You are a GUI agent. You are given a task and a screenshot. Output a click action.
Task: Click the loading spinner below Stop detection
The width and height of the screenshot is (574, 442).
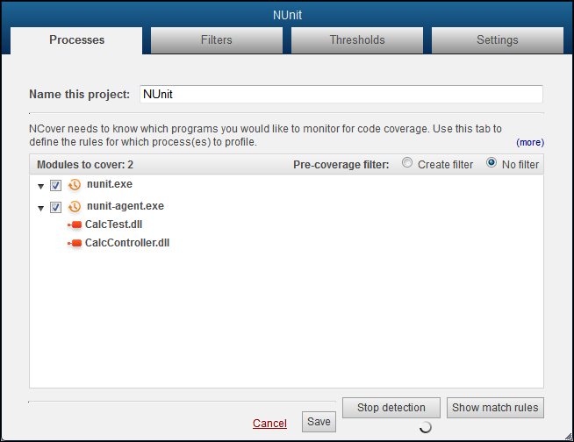pos(426,427)
